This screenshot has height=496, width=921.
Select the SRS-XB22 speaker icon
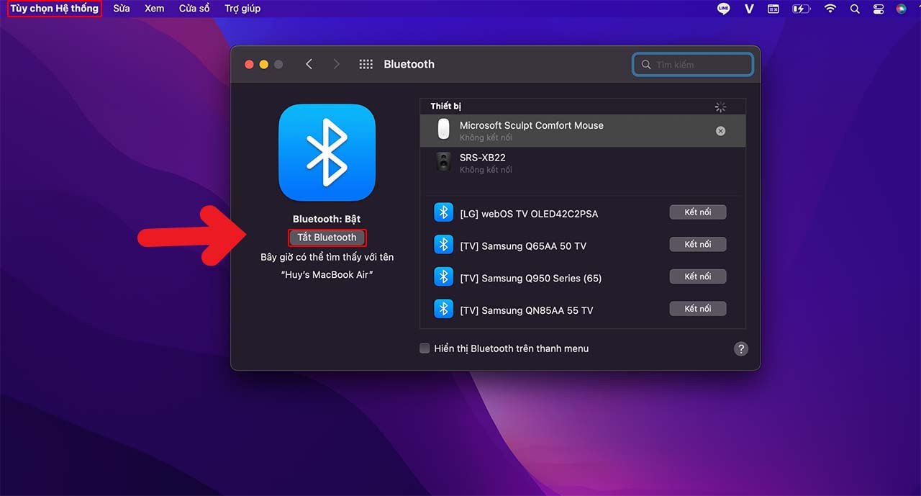[x=443, y=163]
